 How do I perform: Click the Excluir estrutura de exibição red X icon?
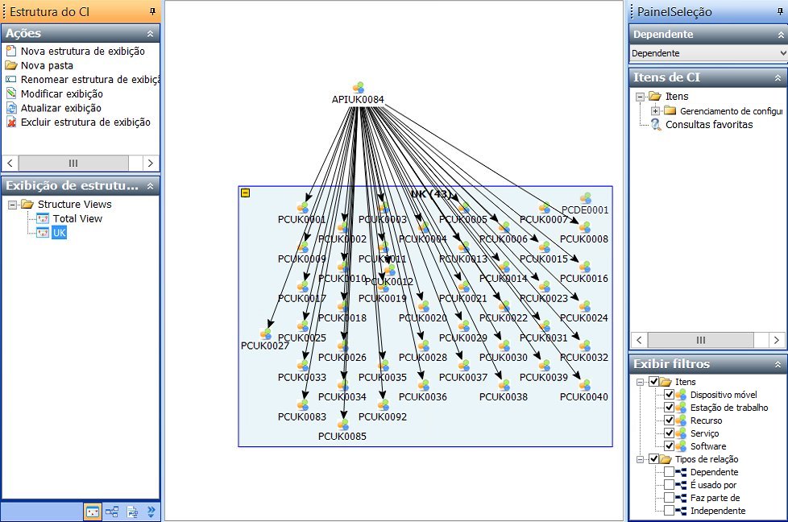tap(11, 122)
